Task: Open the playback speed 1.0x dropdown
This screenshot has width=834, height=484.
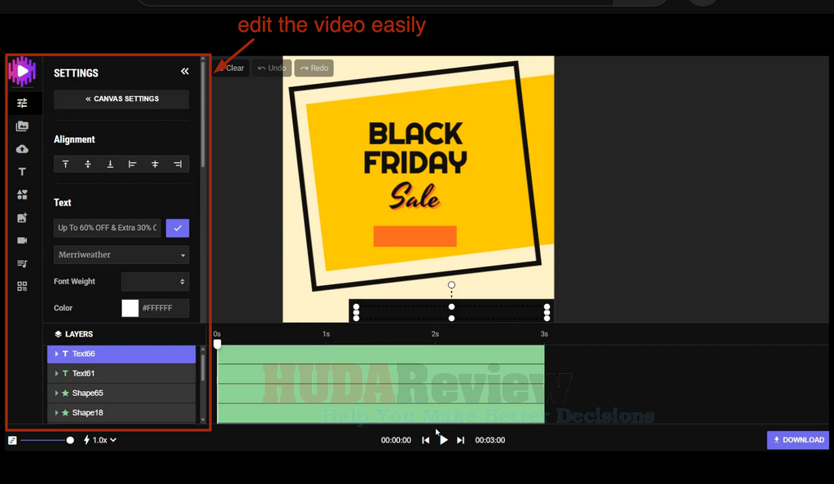Action: tap(99, 440)
